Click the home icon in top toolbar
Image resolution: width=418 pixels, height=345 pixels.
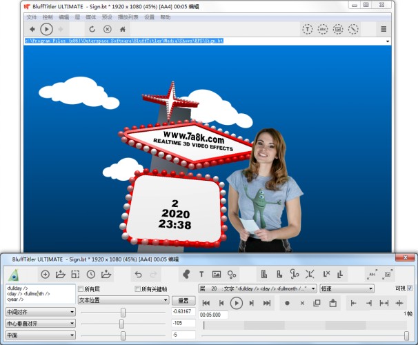point(123,29)
